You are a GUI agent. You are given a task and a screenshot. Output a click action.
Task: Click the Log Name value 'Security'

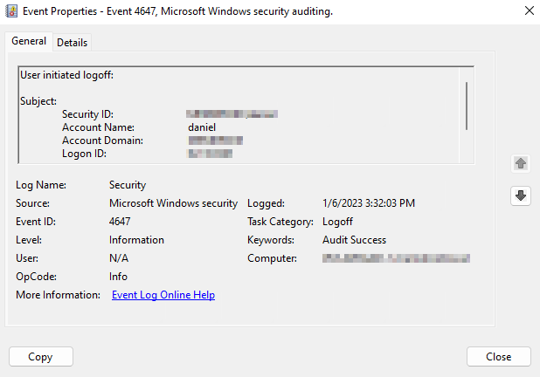click(128, 185)
